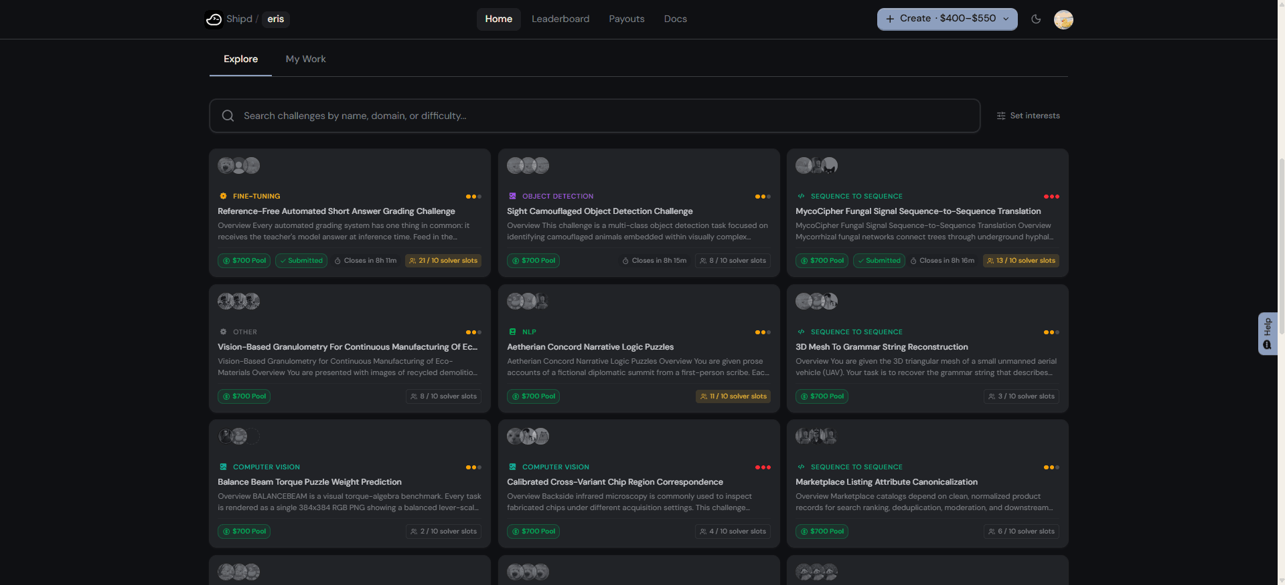Viewport: 1285px width, 585px height.
Task: Open the Leaderboard menu item
Action: (x=560, y=19)
